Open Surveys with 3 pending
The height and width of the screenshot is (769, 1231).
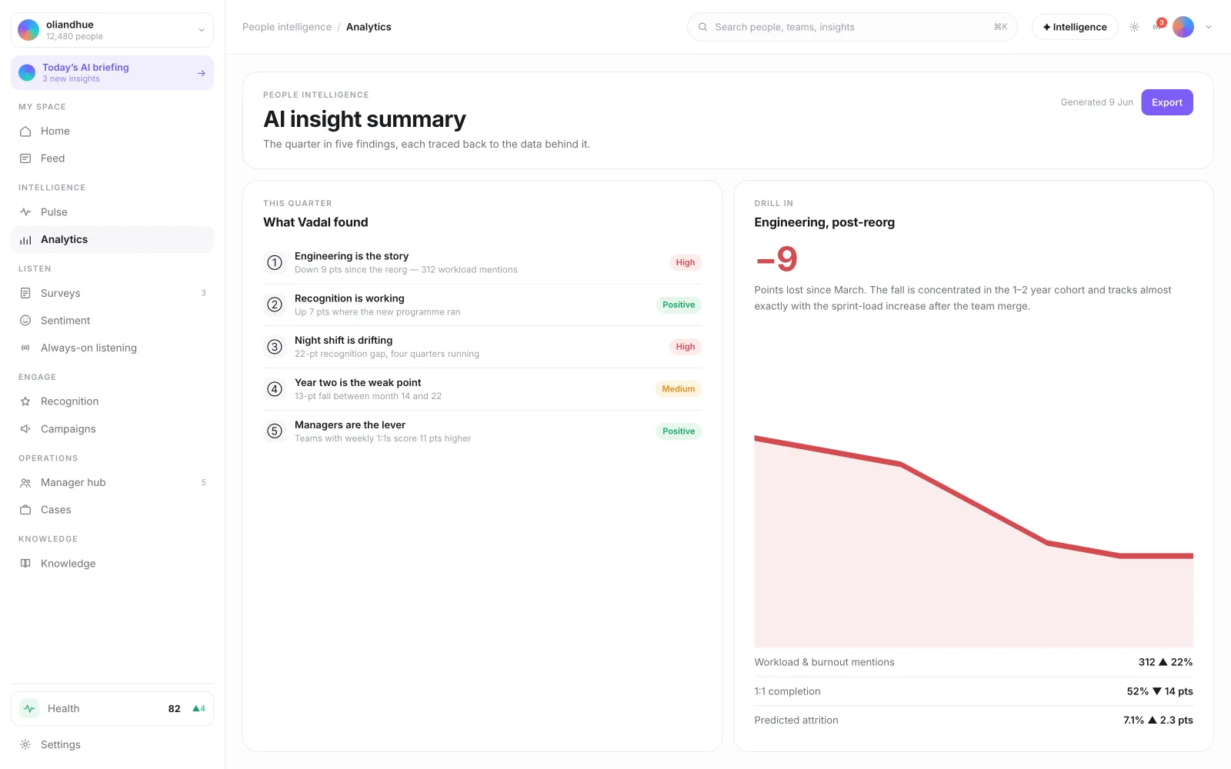[112, 294]
